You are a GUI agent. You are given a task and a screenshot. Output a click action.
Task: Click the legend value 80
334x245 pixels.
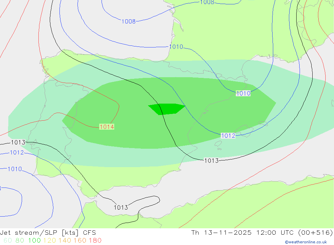pos(20,241)
